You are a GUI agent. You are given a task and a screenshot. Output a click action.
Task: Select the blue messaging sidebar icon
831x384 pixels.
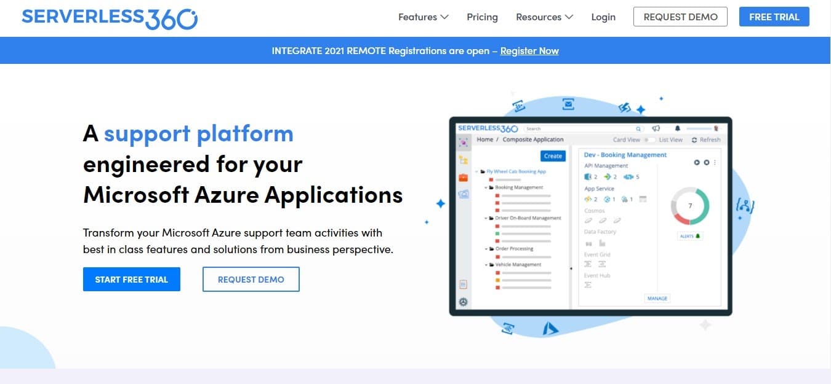464,194
